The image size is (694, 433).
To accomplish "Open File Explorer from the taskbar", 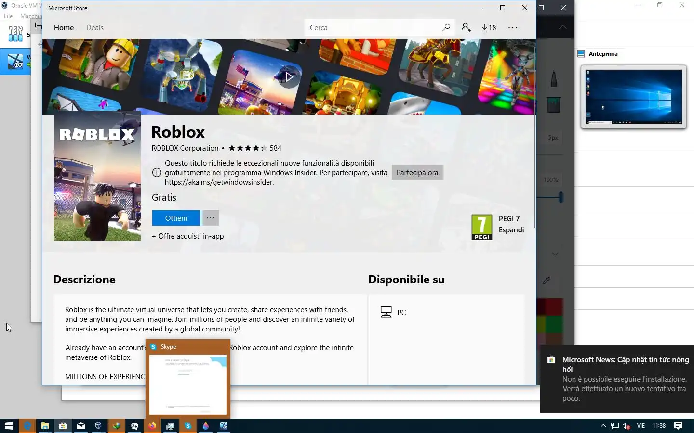I will pos(45,426).
